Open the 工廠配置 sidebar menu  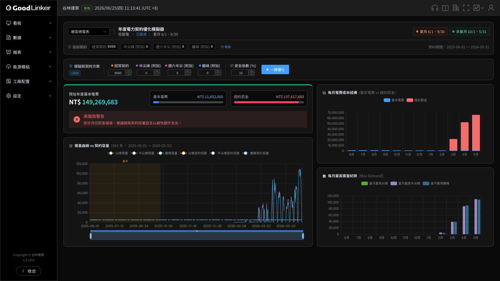pyautogui.click(x=29, y=81)
